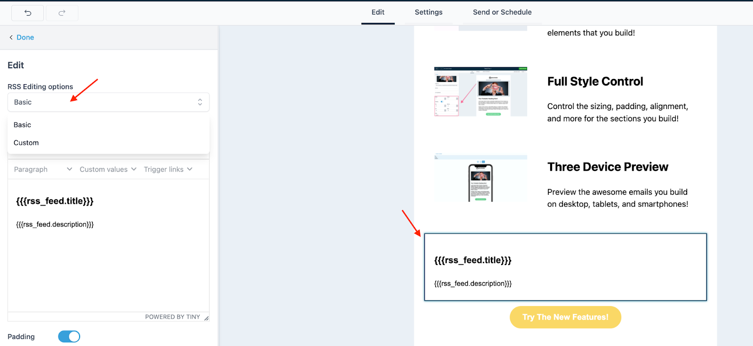The height and width of the screenshot is (346, 753).
Task: Select the Edit tab
Action: click(378, 12)
